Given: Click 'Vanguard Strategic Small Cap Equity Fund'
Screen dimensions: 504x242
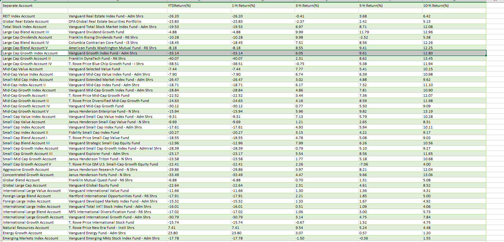Looking at the screenshot, I should point(118,143).
